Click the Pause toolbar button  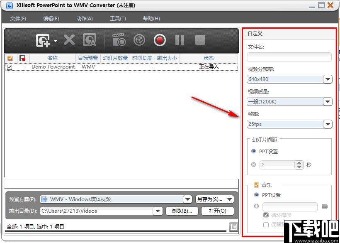tap(180, 40)
